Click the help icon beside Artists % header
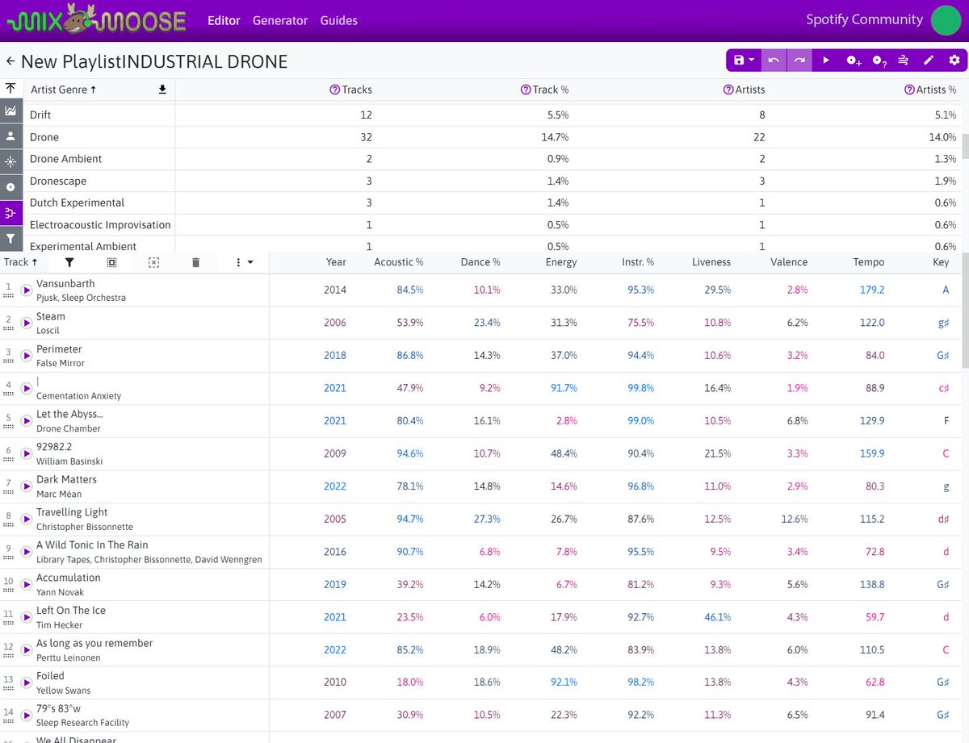The height and width of the screenshot is (743, 969). point(909,90)
